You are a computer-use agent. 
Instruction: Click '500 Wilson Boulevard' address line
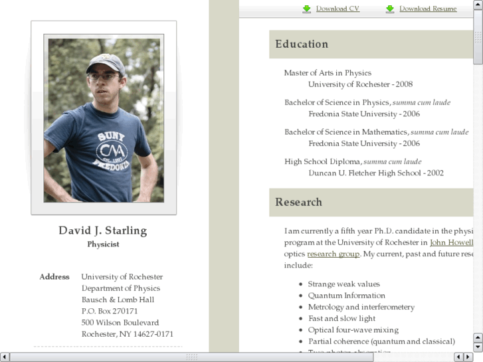click(x=120, y=323)
